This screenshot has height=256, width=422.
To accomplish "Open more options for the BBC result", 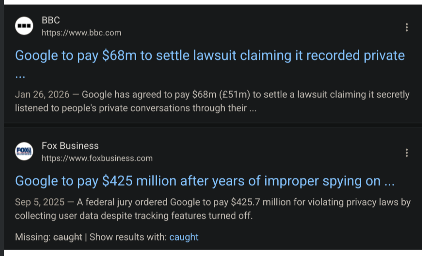I will point(406,27).
